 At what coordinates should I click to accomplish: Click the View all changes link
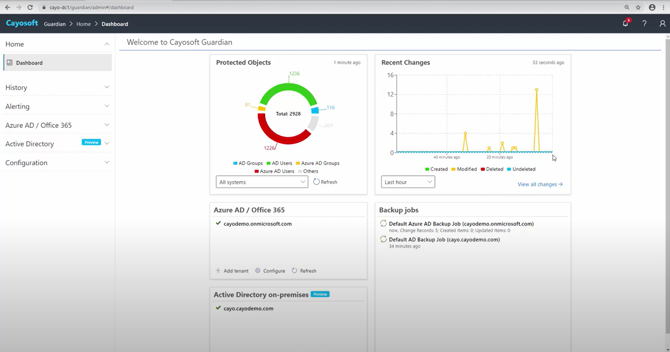point(540,184)
